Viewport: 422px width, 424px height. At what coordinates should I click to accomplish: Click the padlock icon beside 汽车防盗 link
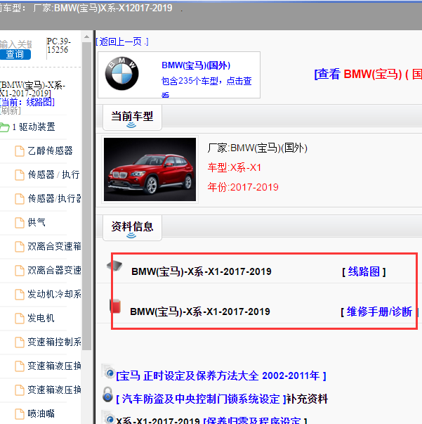point(107,394)
